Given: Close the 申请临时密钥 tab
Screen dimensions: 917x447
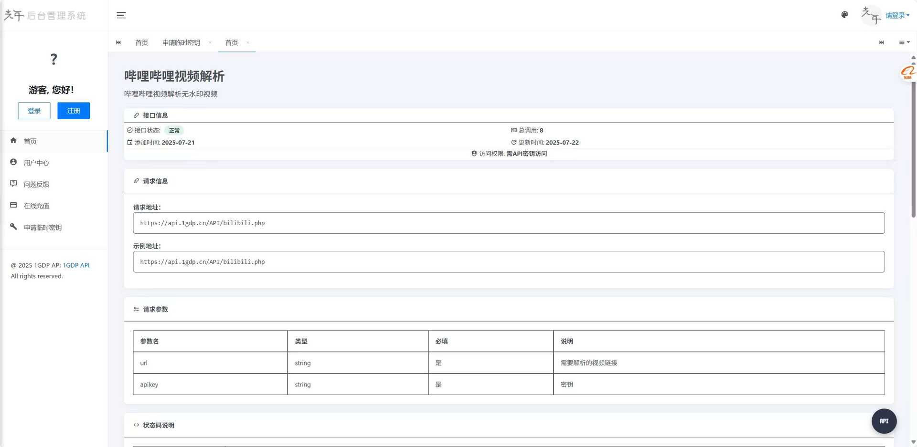Looking at the screenshot, I should 210,42.
